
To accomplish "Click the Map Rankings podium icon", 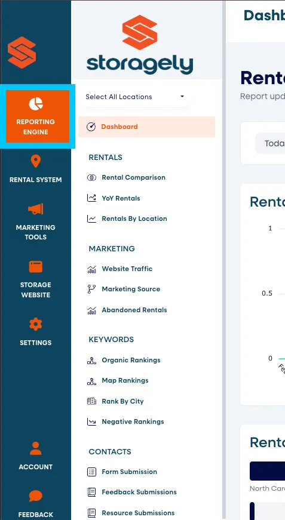I will 91,381.
